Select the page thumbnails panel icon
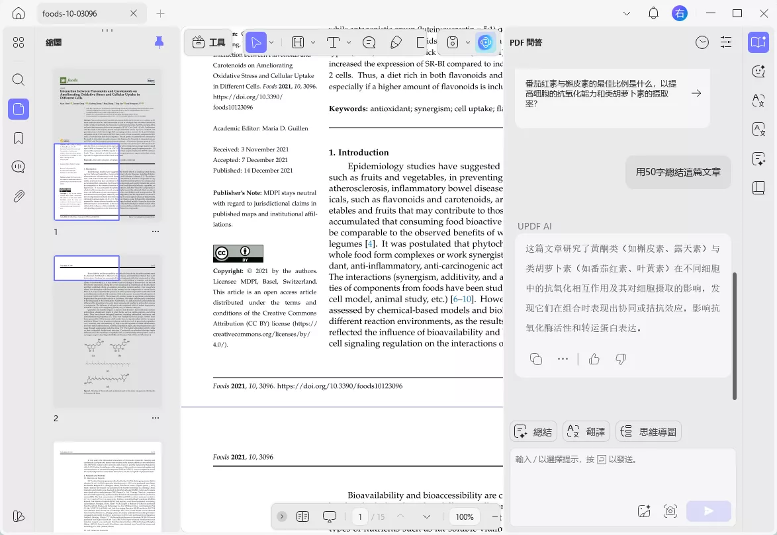This screenshot has height=535, width=777. coord(19,109)
